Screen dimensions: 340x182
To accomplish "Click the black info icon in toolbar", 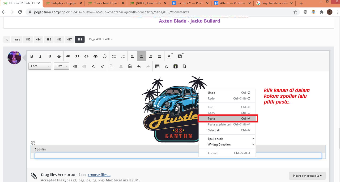I will coord(176,66).
